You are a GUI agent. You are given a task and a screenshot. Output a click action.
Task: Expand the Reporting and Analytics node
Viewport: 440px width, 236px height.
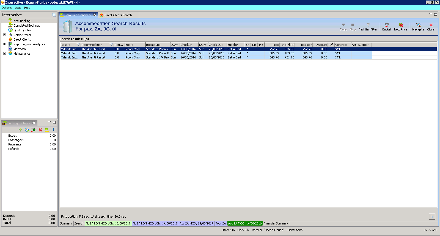(x=4, y=44)
